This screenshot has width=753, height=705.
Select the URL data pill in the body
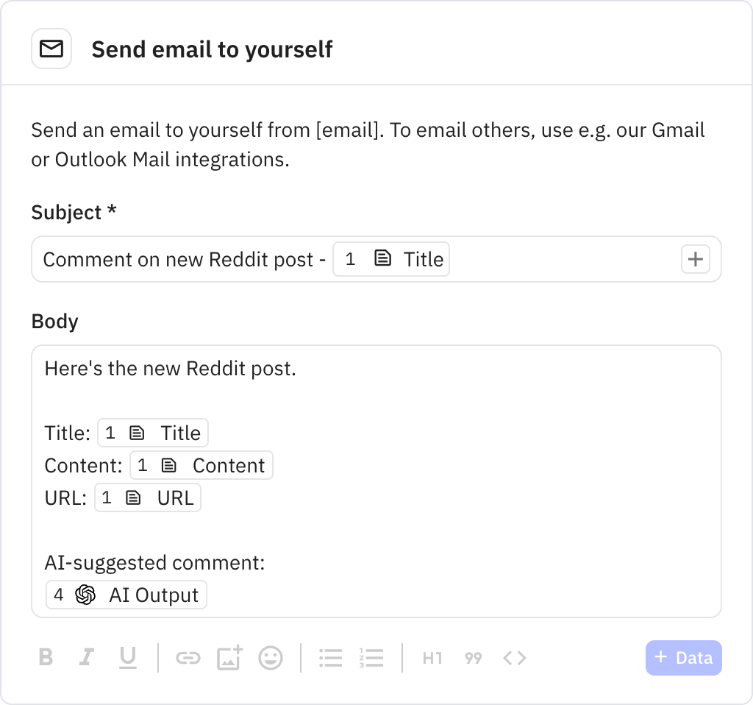148,497
